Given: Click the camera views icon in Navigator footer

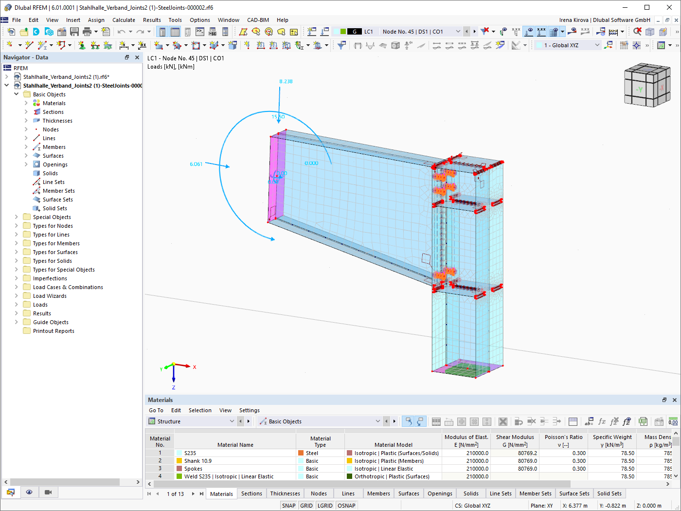Looking at the screenshot, I should [48, 492].
